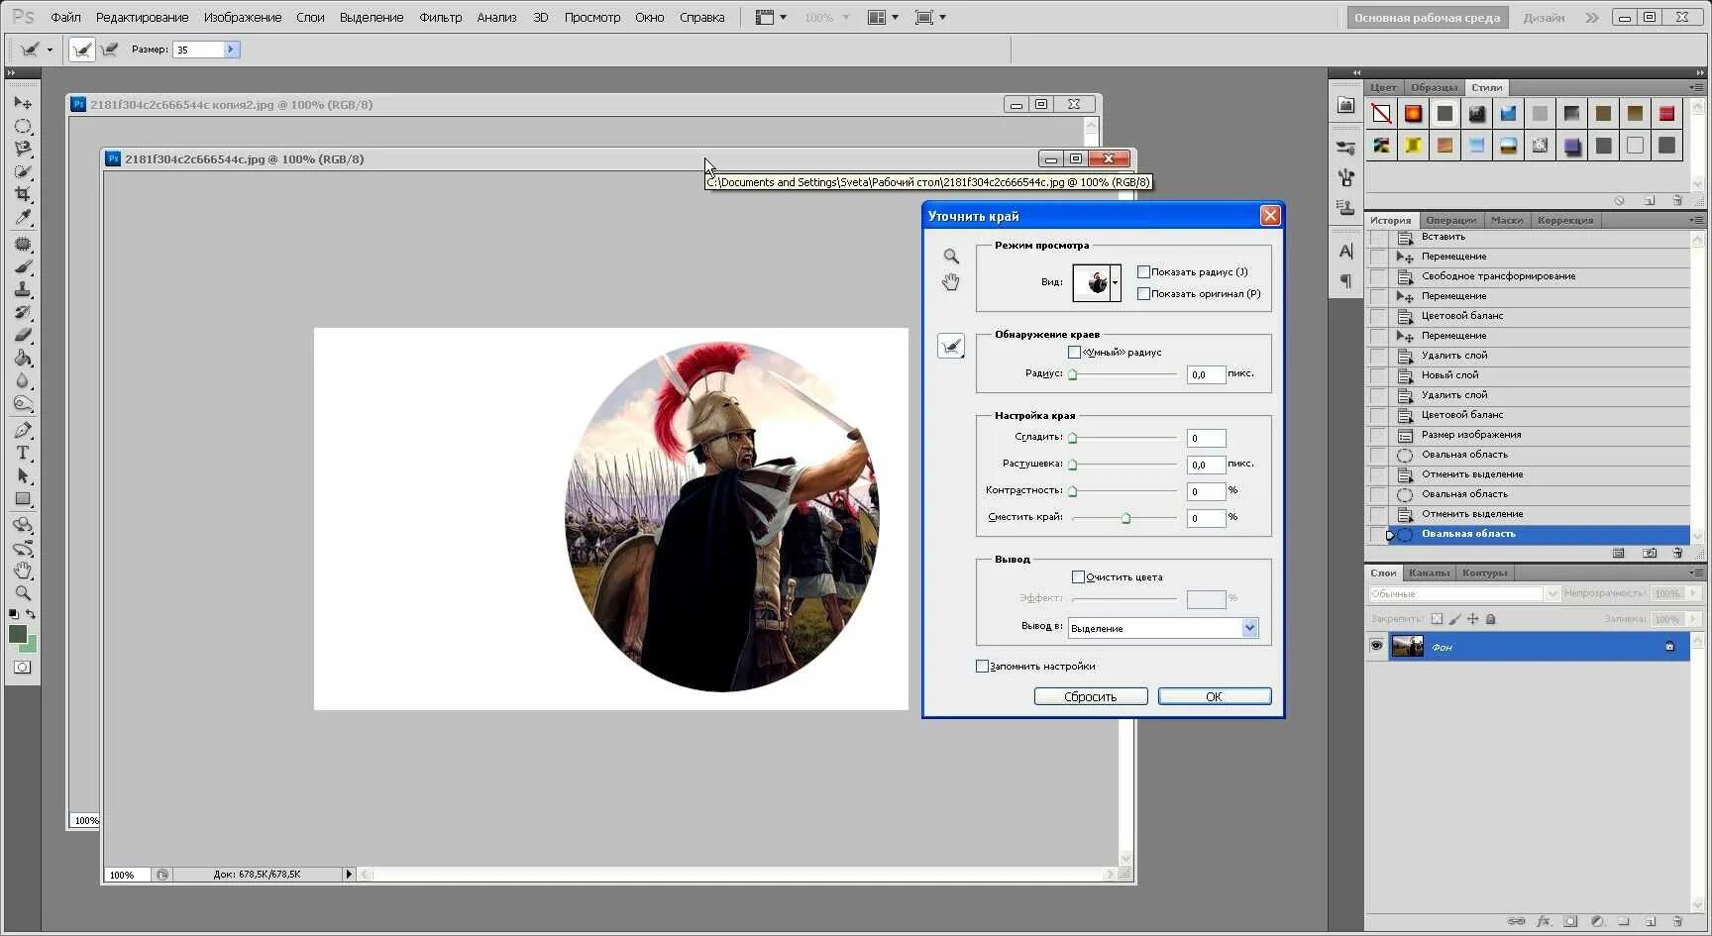
Task: Select the Отменить выделение history step above Овальная область highlighted row
Action: [1472, 514]
